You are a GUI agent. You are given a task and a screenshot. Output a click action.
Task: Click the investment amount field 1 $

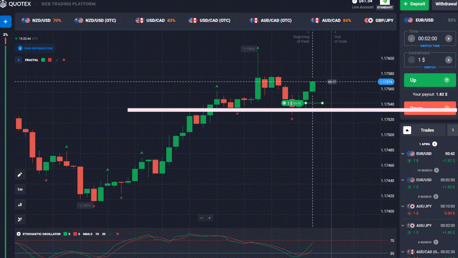pyautogui.click(x=421, y=60)
